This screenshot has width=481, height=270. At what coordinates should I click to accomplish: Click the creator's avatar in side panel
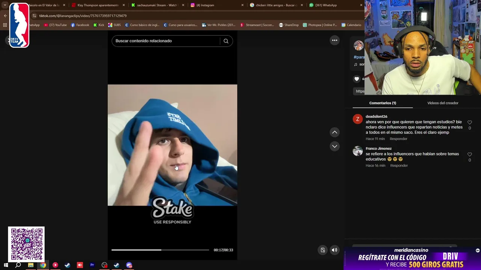coord(358,45)
